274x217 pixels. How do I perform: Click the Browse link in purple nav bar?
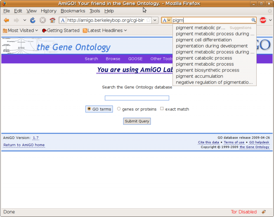pyautogui.click(x=113, y=59)
